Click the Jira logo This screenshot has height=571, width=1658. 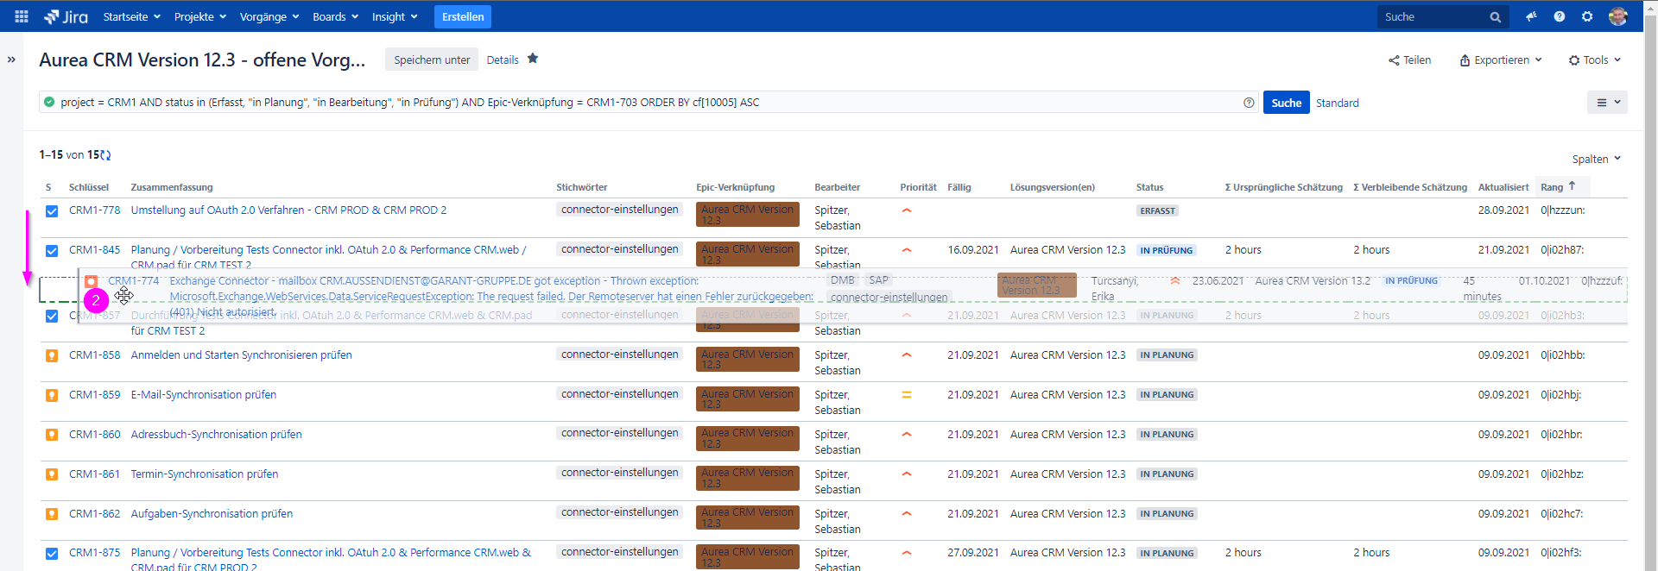(x=66, y=16)
